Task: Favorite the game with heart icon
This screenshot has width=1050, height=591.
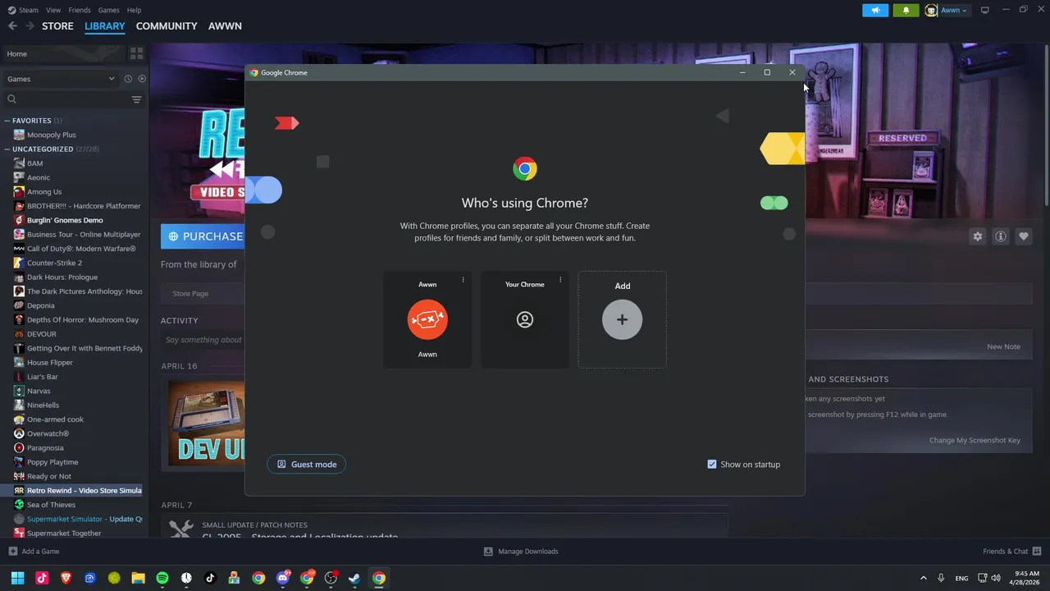Action: [1024, 236]
